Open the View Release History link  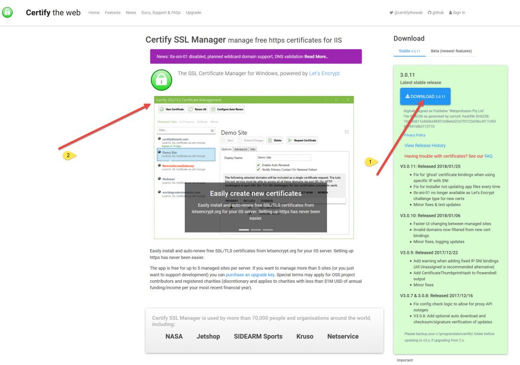click(425, 146)
